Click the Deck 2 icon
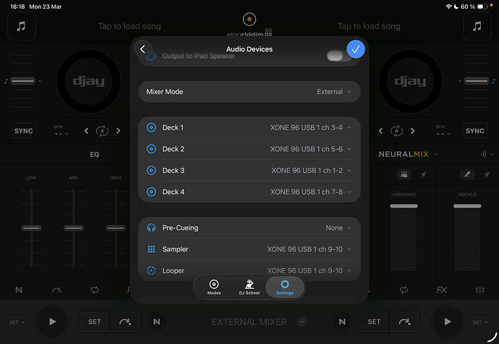 pyautogui.click(x=151, y=149)
